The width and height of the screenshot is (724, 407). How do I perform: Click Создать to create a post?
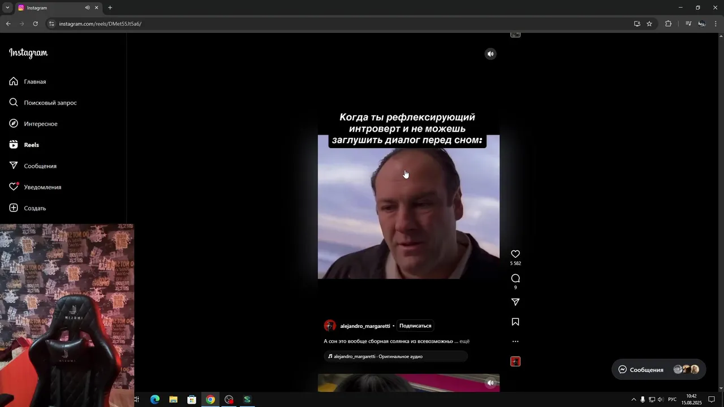point(35,208)
